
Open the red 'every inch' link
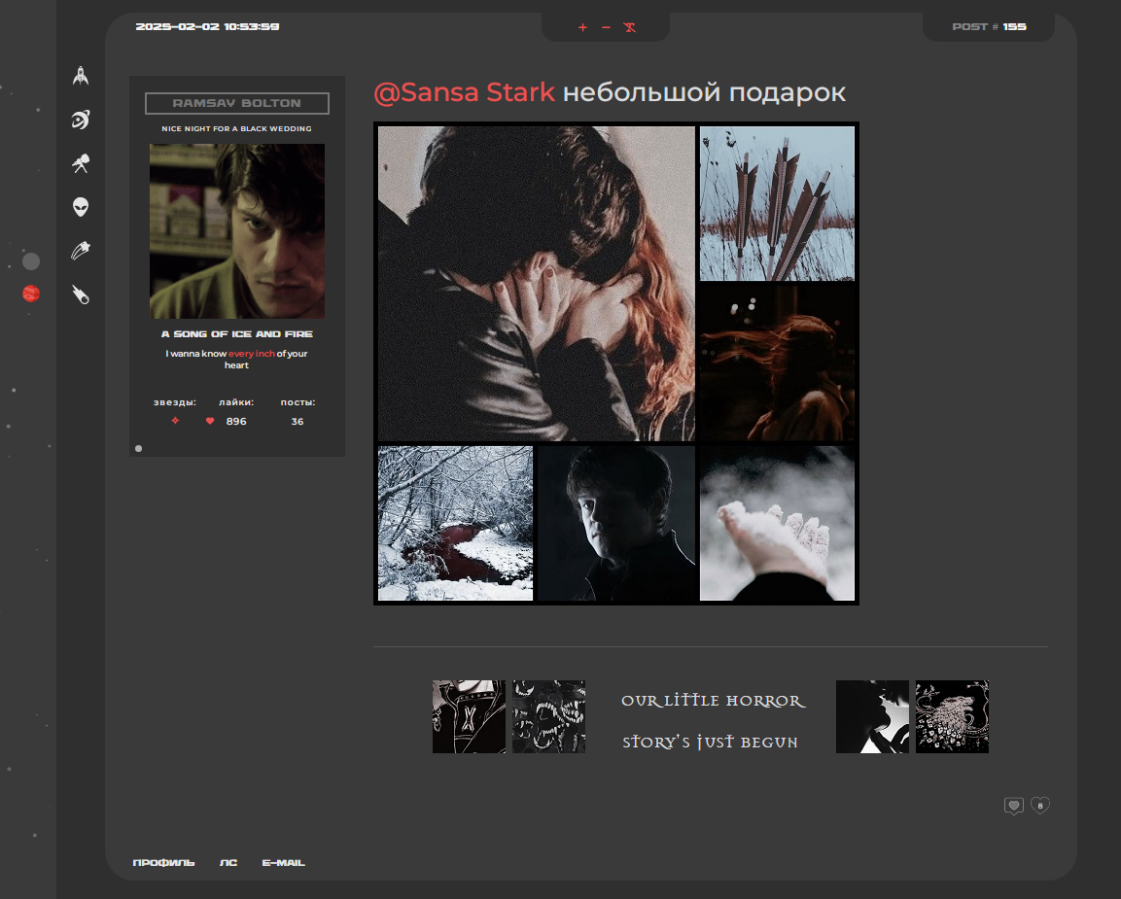[x=252, y=353]
